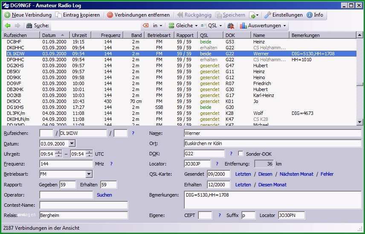Click the Eigene Suffix field
The height and width of the screenshot is (234, 365).
[248, 215]
